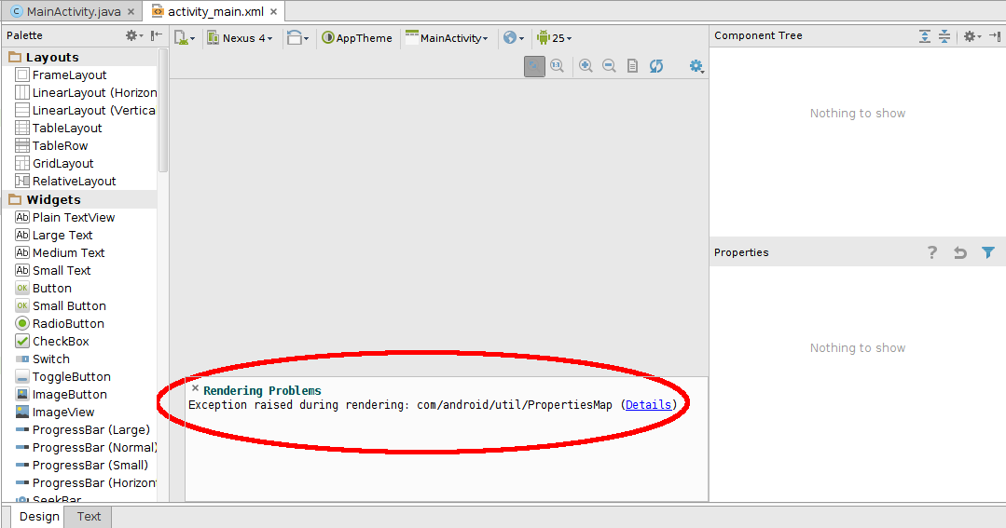Refresh the layout preview
The width and height of the screenshot is (1006, 528).
[x=656, y=66]
